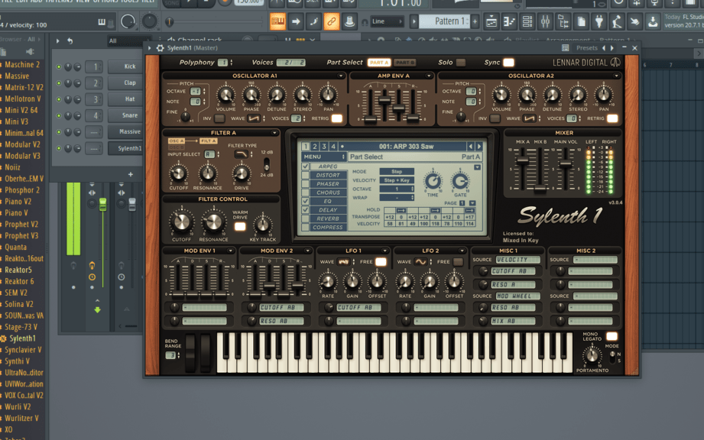Open the mixer icon in FL toolbar

545,21
